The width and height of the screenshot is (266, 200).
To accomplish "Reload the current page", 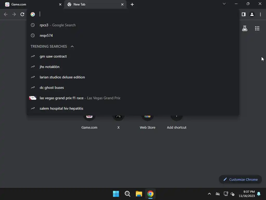I will [x=22, y=14].
